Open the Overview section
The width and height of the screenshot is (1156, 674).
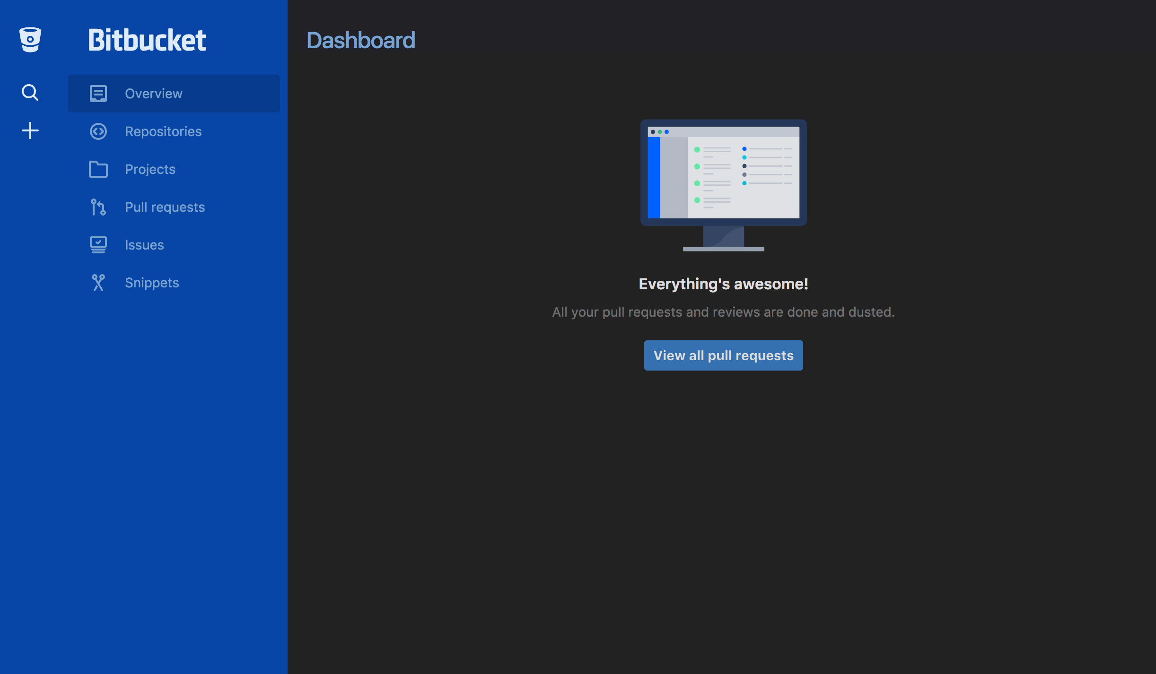point(153,93)
